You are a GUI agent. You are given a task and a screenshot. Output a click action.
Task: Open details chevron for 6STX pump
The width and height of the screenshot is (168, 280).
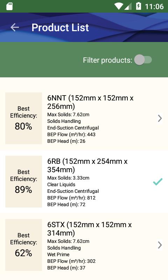[160, 245]
